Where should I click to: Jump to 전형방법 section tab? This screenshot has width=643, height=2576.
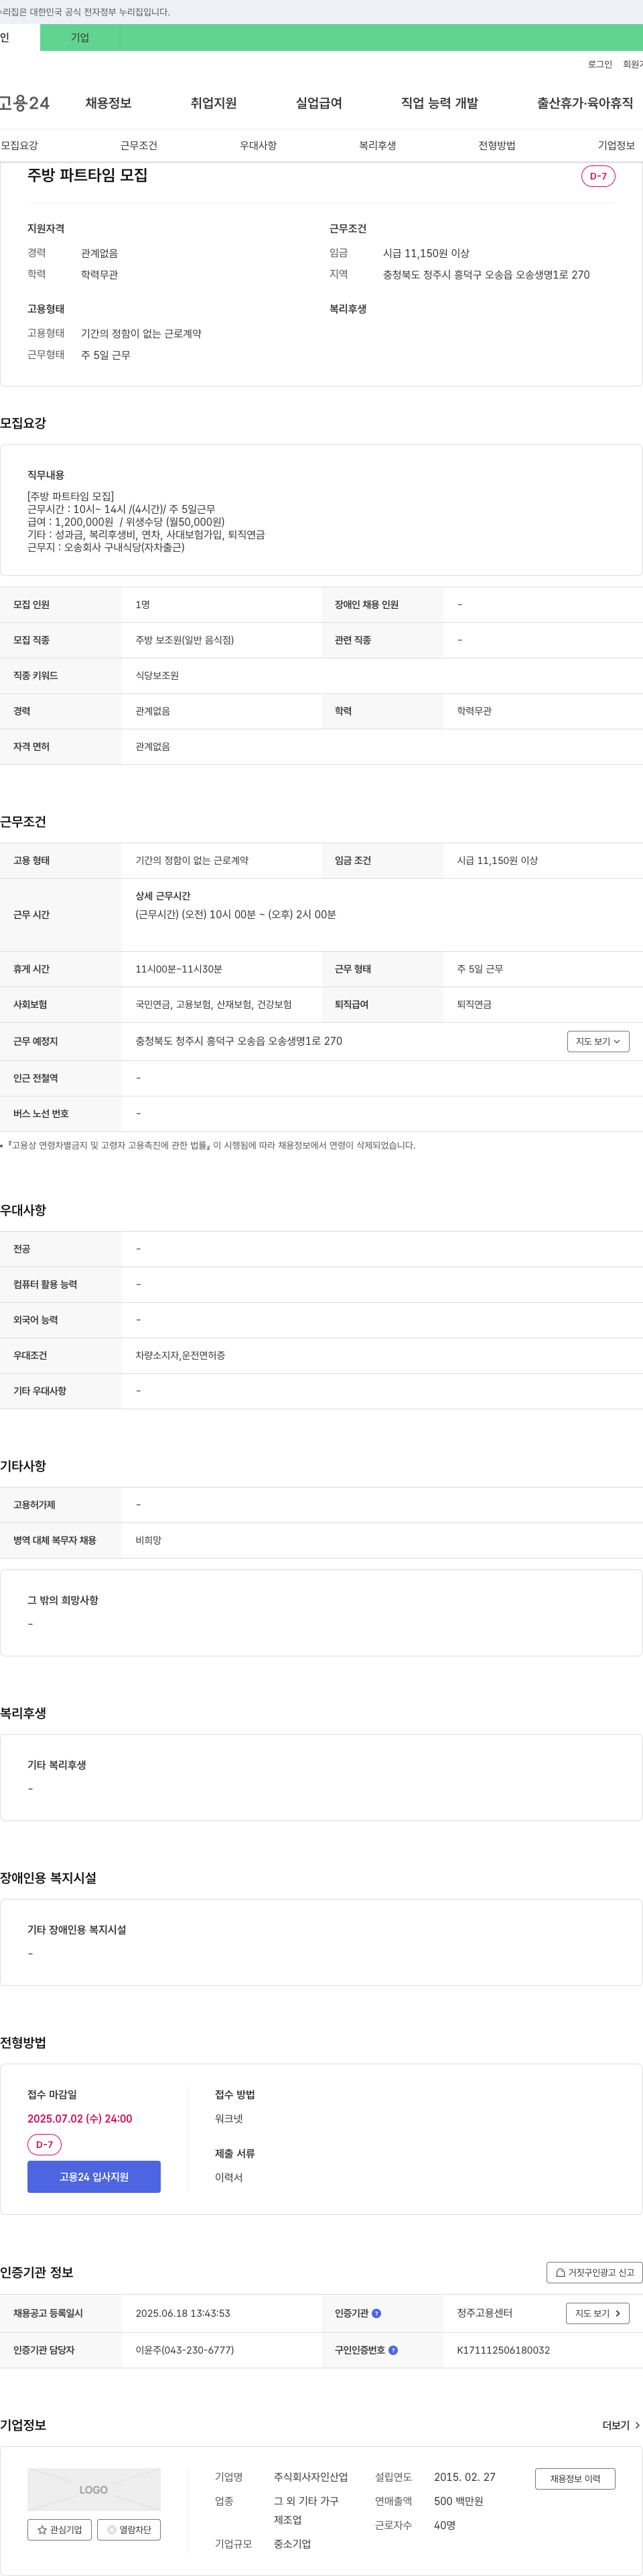point(497,146)
